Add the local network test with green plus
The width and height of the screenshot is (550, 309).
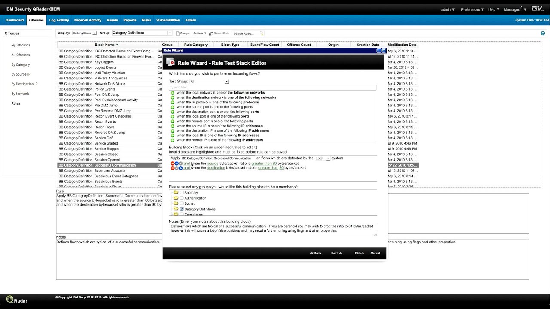[x=173, y=93]
